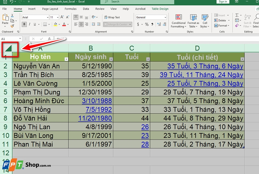Open the File tab
The image size is (259, 174).
pos(5,9)
